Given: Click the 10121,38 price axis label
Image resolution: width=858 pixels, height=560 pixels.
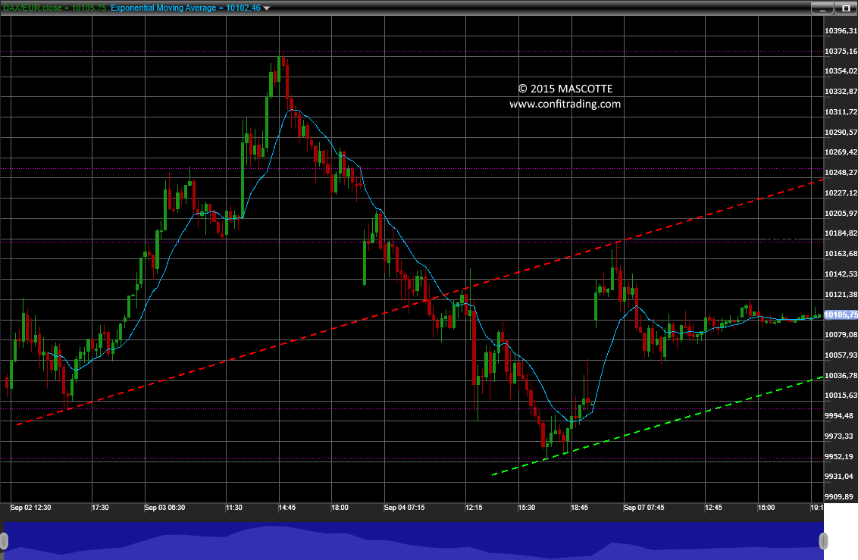Looking at the screenshot, I should 841,294.
